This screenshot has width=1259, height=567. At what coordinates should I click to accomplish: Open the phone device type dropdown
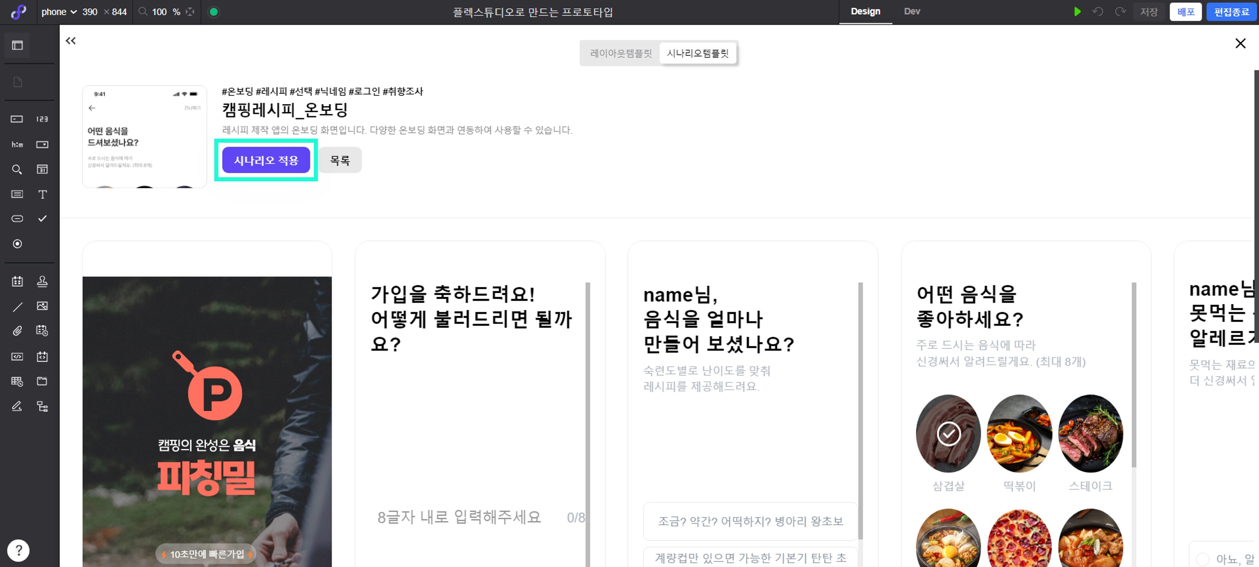pyautogui.click(x=59, y=12)
